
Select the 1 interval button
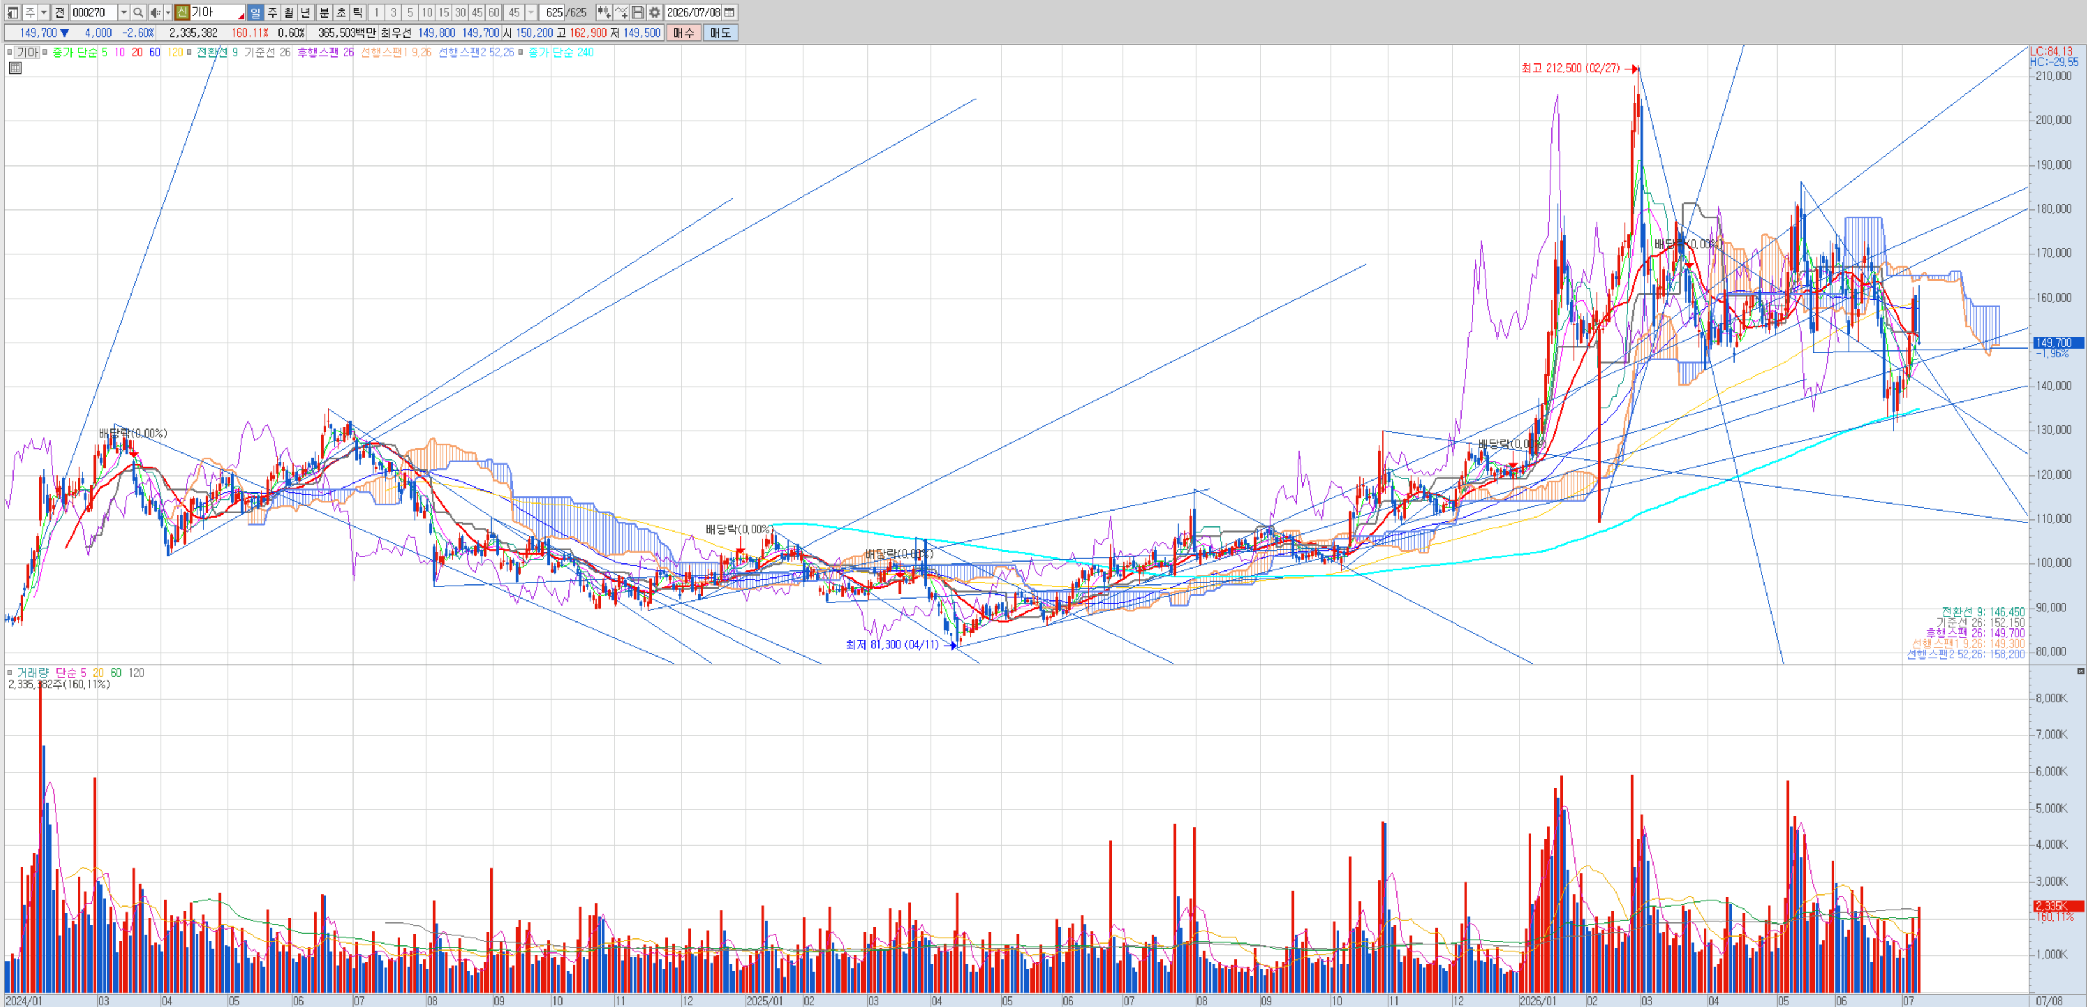tap(376, 12)
